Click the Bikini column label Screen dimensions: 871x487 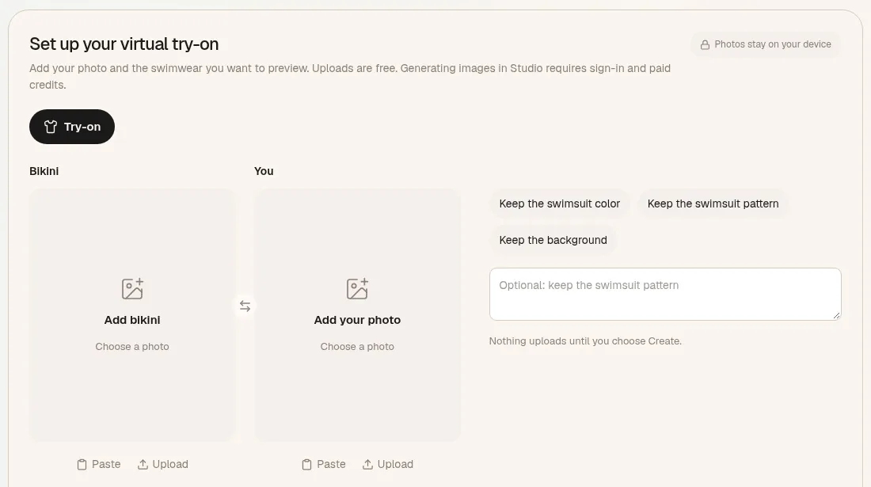44,171
